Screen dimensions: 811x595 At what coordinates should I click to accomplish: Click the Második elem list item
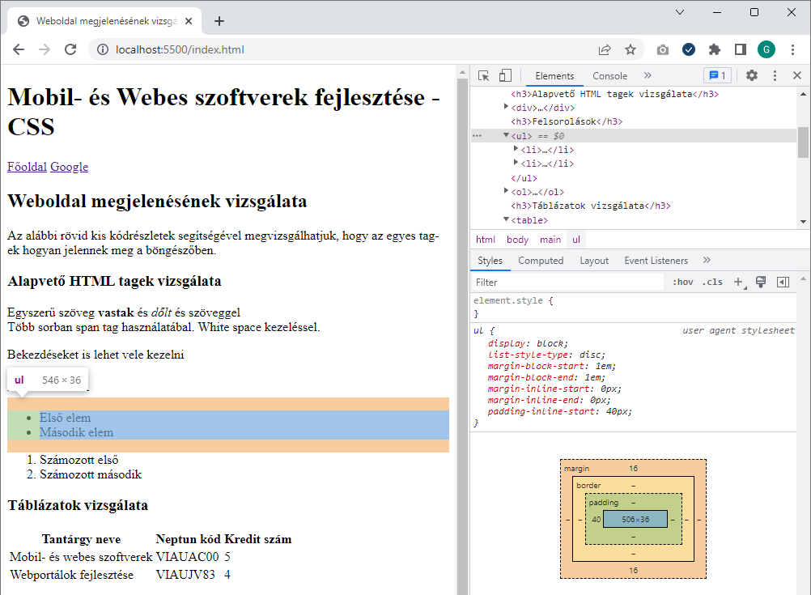[76, 432]
